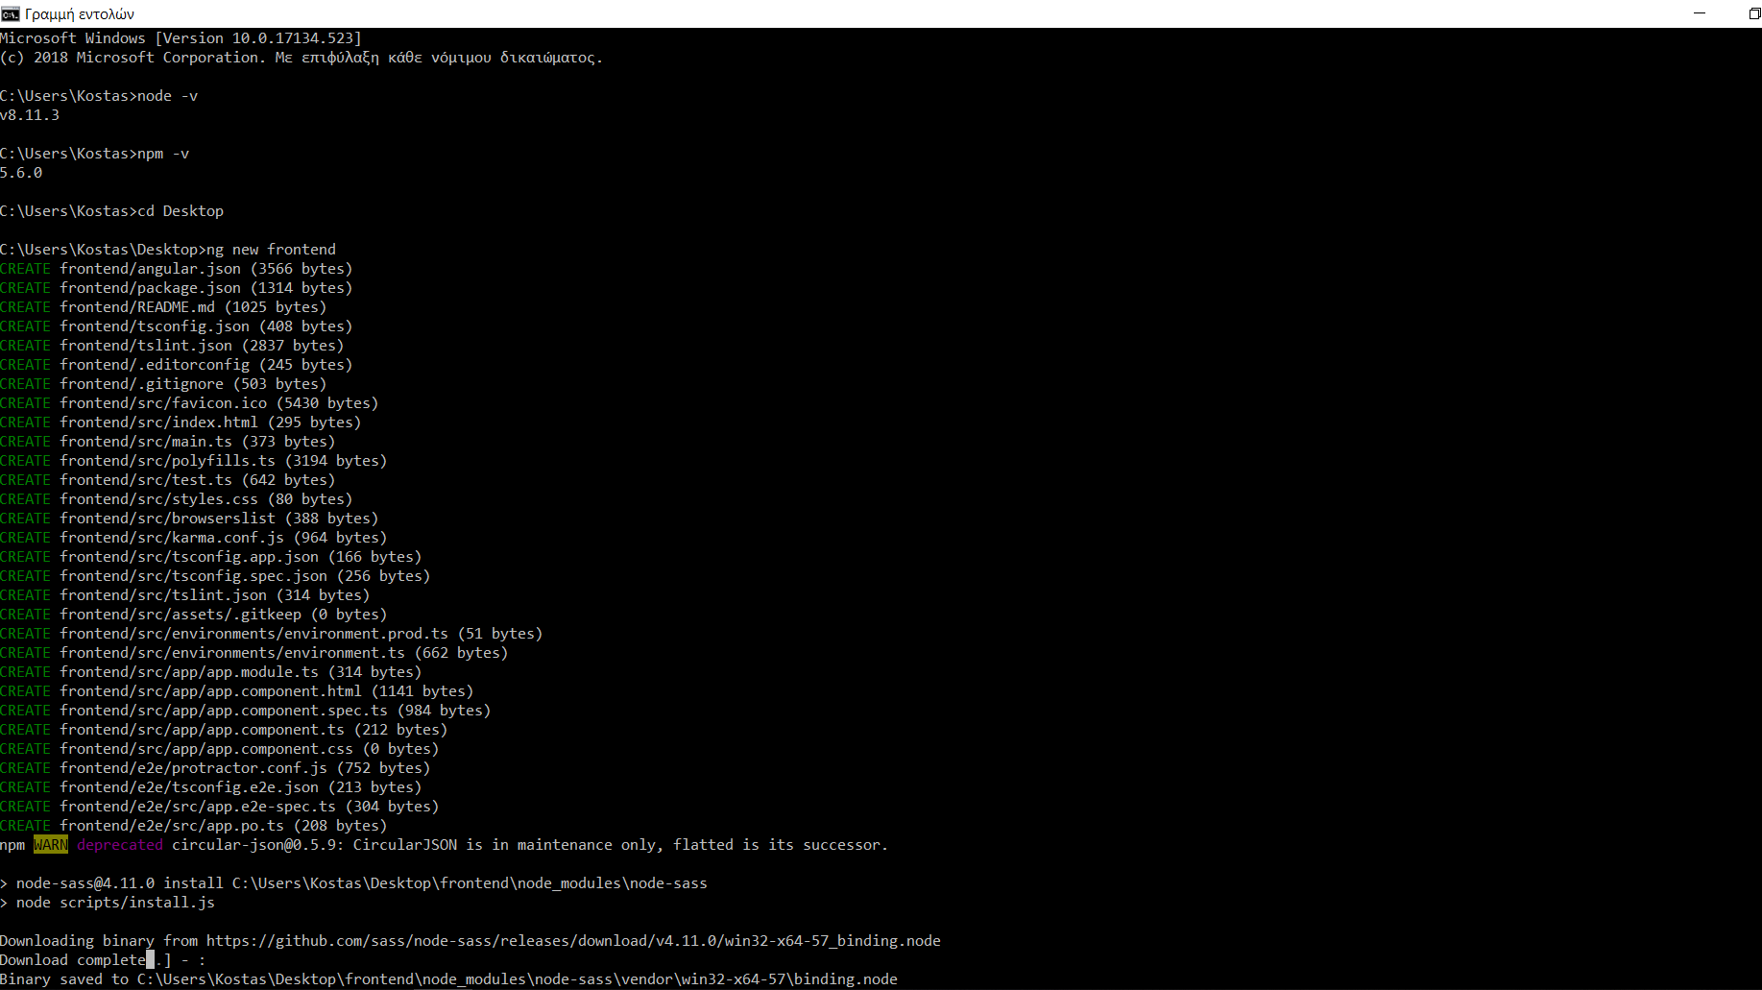Click the 'Microsoft Windows [Version 10.0.17134.523]' line

pyautogui.click(x=181, y=38)
